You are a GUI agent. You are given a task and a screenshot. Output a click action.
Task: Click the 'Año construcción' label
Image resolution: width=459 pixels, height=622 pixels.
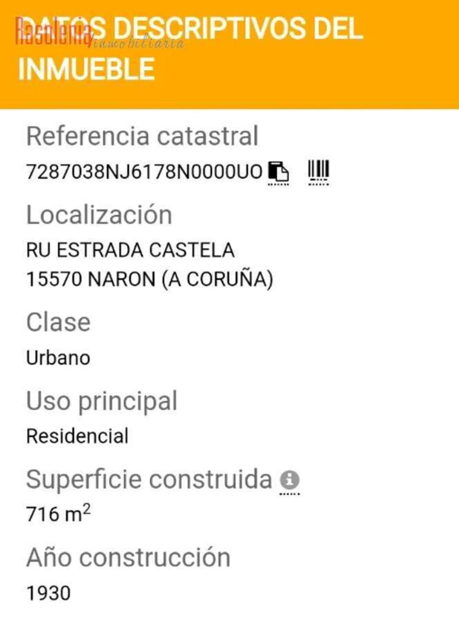click(x=128, y=557)
